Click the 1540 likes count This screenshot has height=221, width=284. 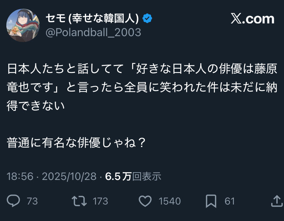(170, 201)
